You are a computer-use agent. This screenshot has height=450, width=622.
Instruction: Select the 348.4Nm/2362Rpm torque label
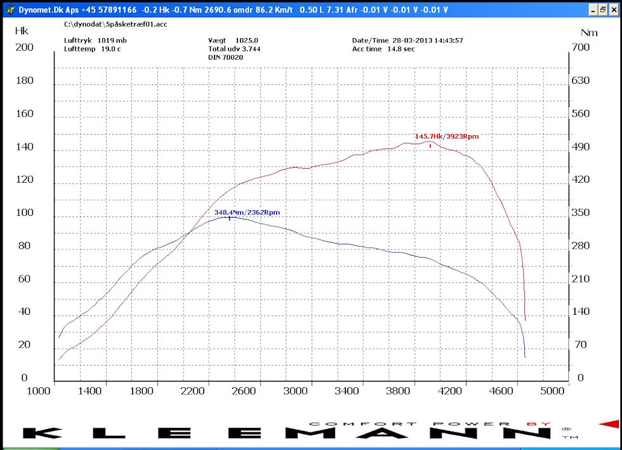point(246,212)
